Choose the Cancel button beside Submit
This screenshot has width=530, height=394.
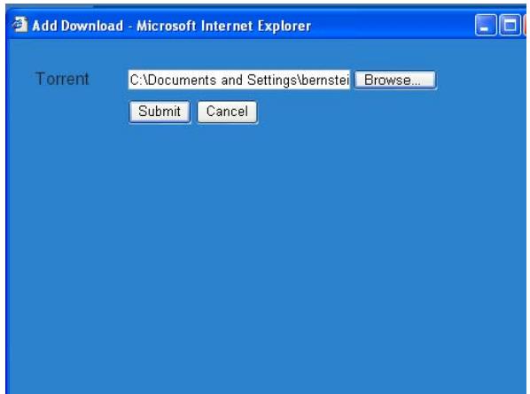(227, 112)
